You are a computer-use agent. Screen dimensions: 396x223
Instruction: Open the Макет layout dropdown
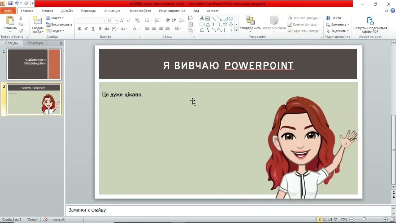coord(55,18)
